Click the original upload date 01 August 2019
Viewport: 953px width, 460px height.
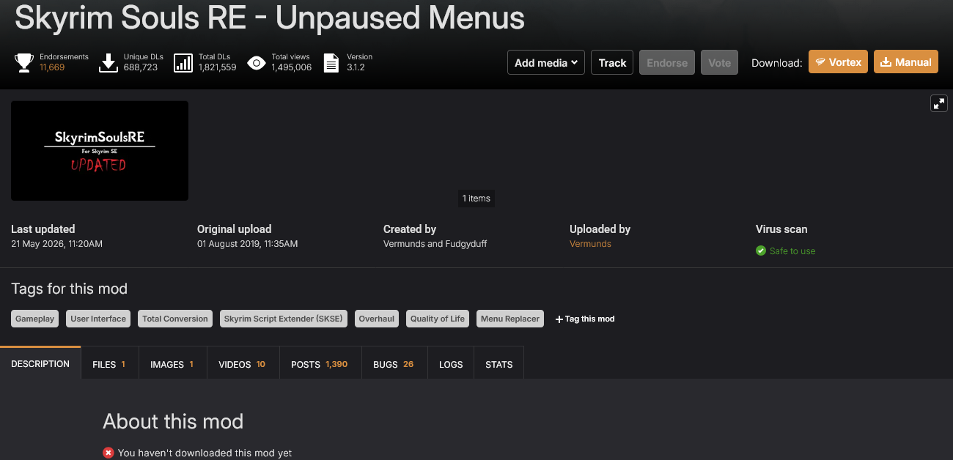pyautogui.click(x=247, y=244)
